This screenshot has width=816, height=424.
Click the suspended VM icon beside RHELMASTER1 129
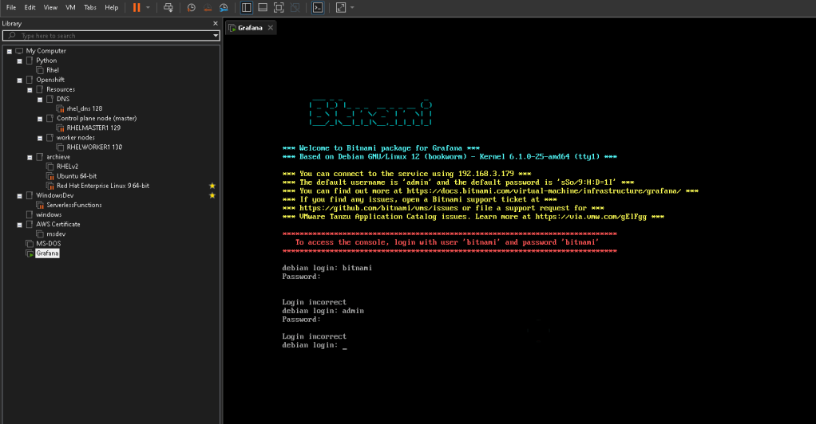coord(61,128)
